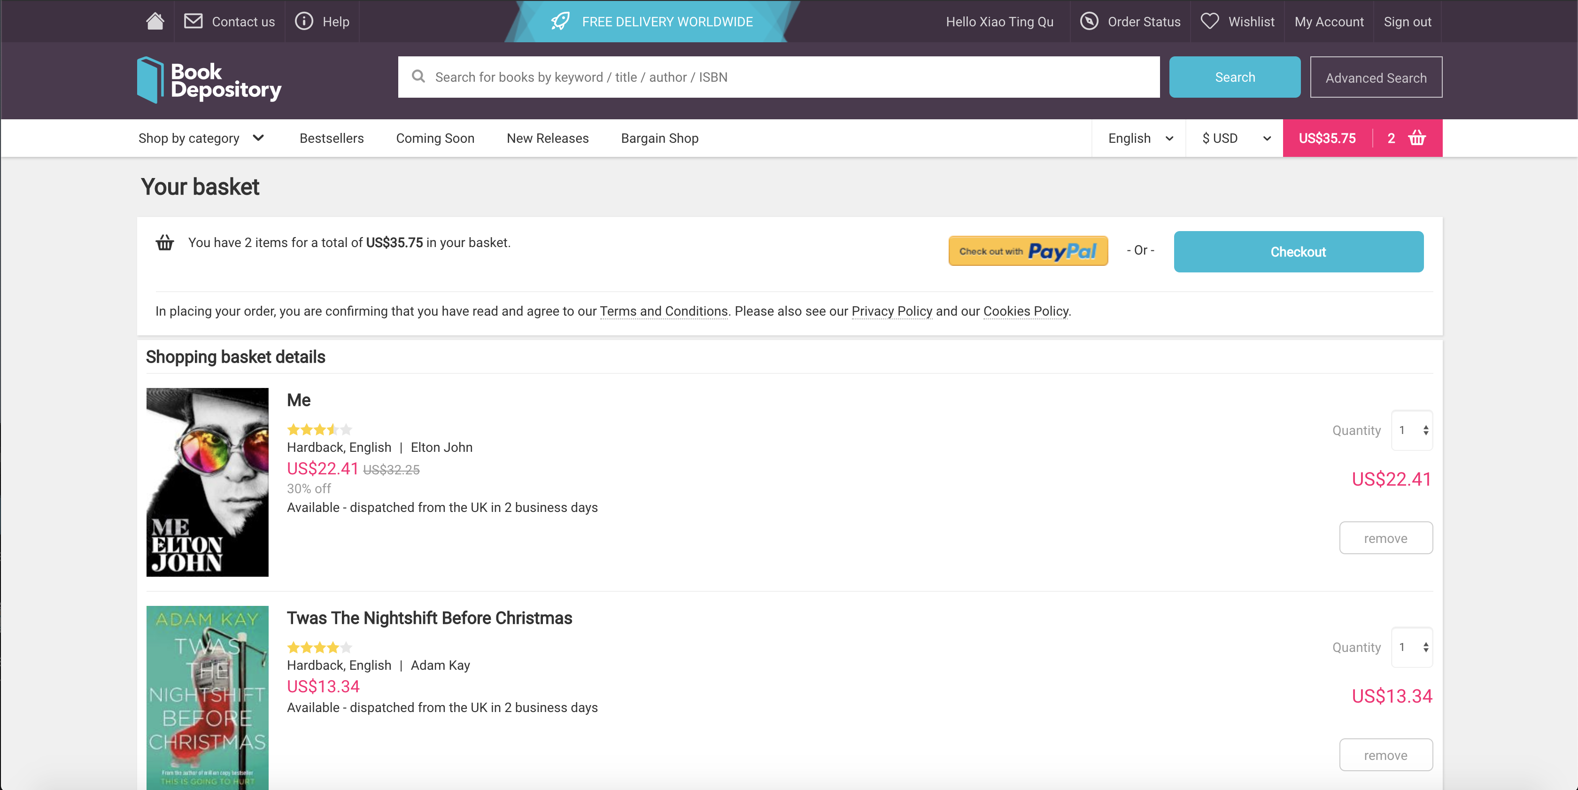Click the US$13.34 line total
Image resolution: width=1578 pixels, height=790 pixels.
coord(1391,697)
